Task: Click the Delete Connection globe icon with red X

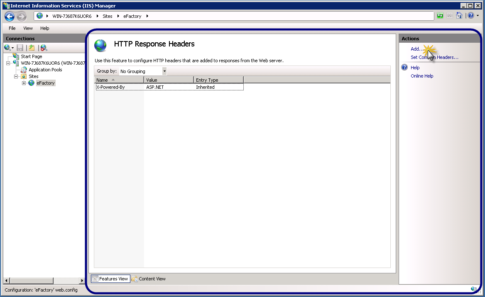Action: click(x=44, y=48)
